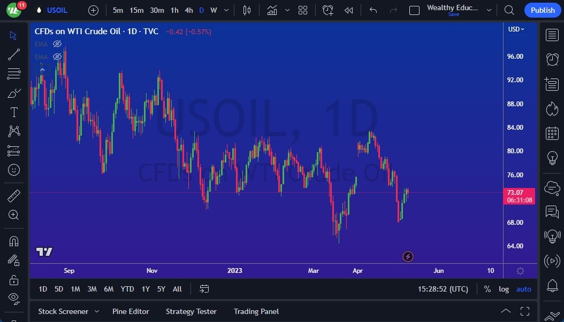The height and width of the screenshot is (322, 564).
Task: Click the 73.07 current price label
Action: click(515, 192)
